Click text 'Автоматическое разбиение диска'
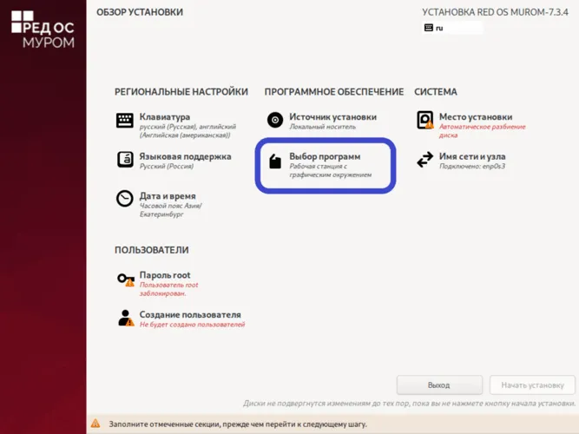The width and height of the screenshot is (579, 434). (483, 131)
